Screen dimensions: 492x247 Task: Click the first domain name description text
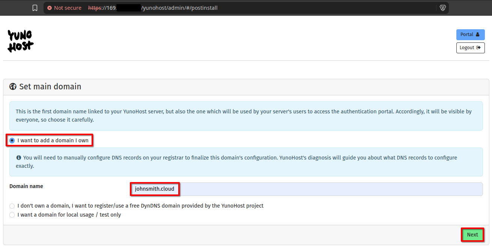(x=244, y=116)
